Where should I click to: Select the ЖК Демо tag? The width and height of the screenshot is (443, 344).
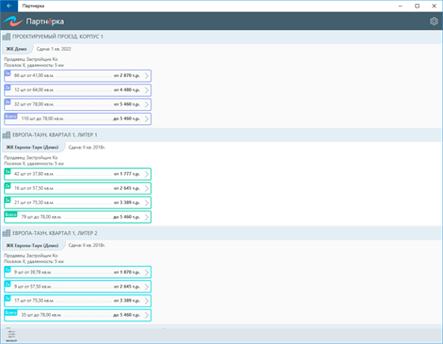[x=17, y=49]
